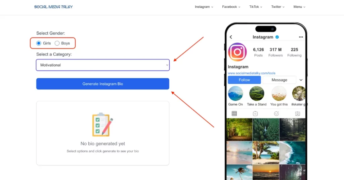Open the beach sunrise photo thumbnail
This screenshot has width=344, height=180.
(239, 153)
